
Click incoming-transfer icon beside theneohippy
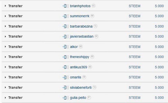click(x=64, y=57)
